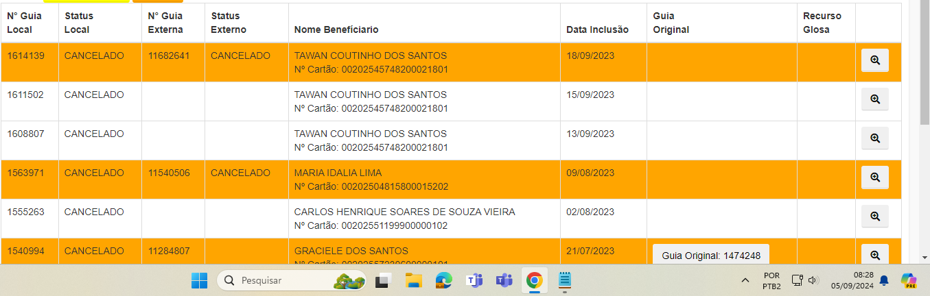Viewport: 930px width, 296px height.
Task: Select local guia number 1540994
Action: (25, 251)
